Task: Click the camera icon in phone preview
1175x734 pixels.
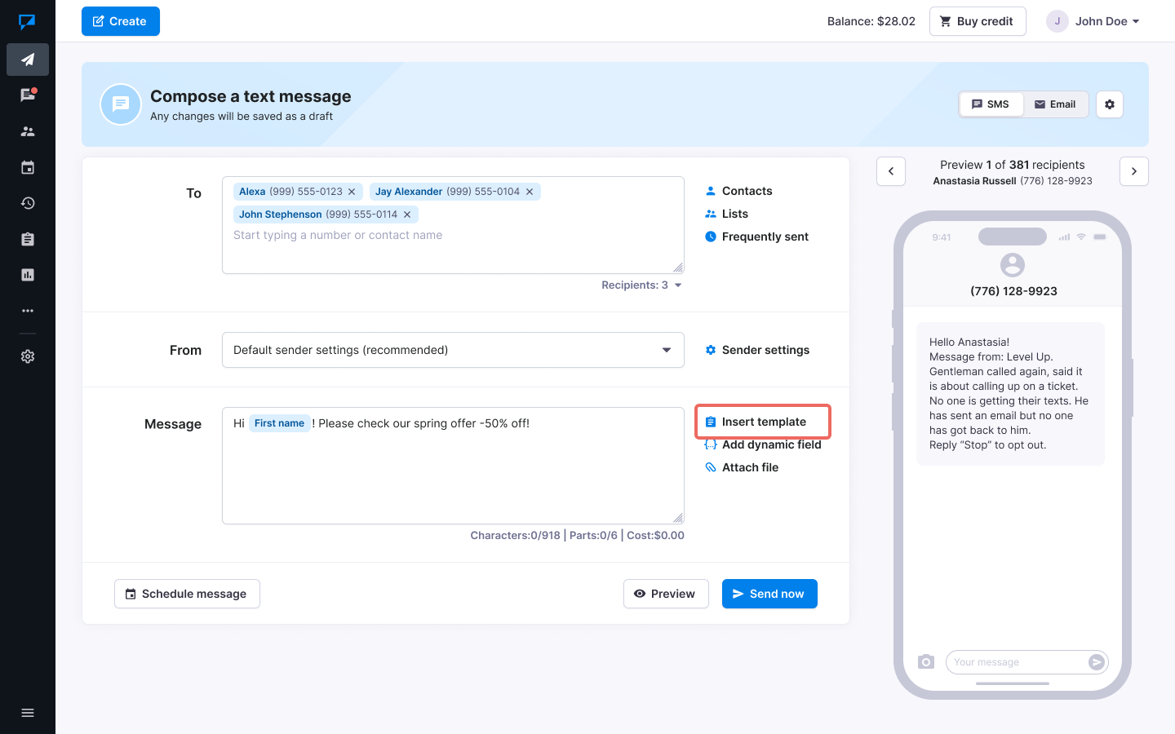Action: pos(925,661)
